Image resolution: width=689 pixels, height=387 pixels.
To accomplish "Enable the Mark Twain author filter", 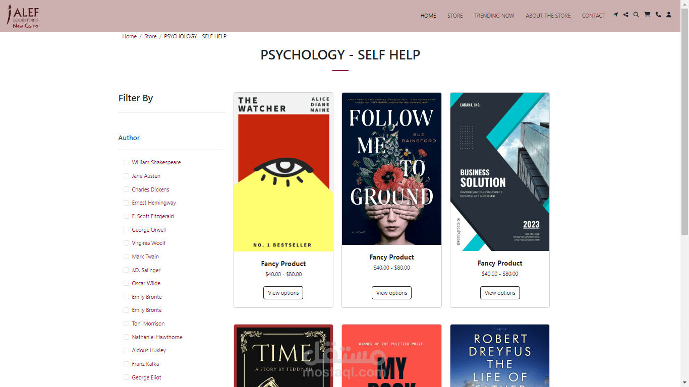I will 126,256.
